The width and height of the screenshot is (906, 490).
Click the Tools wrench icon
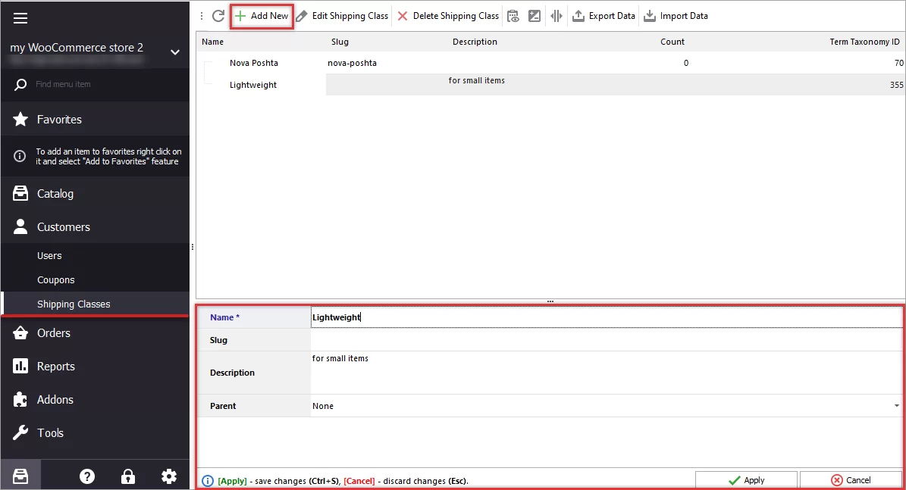20,432
